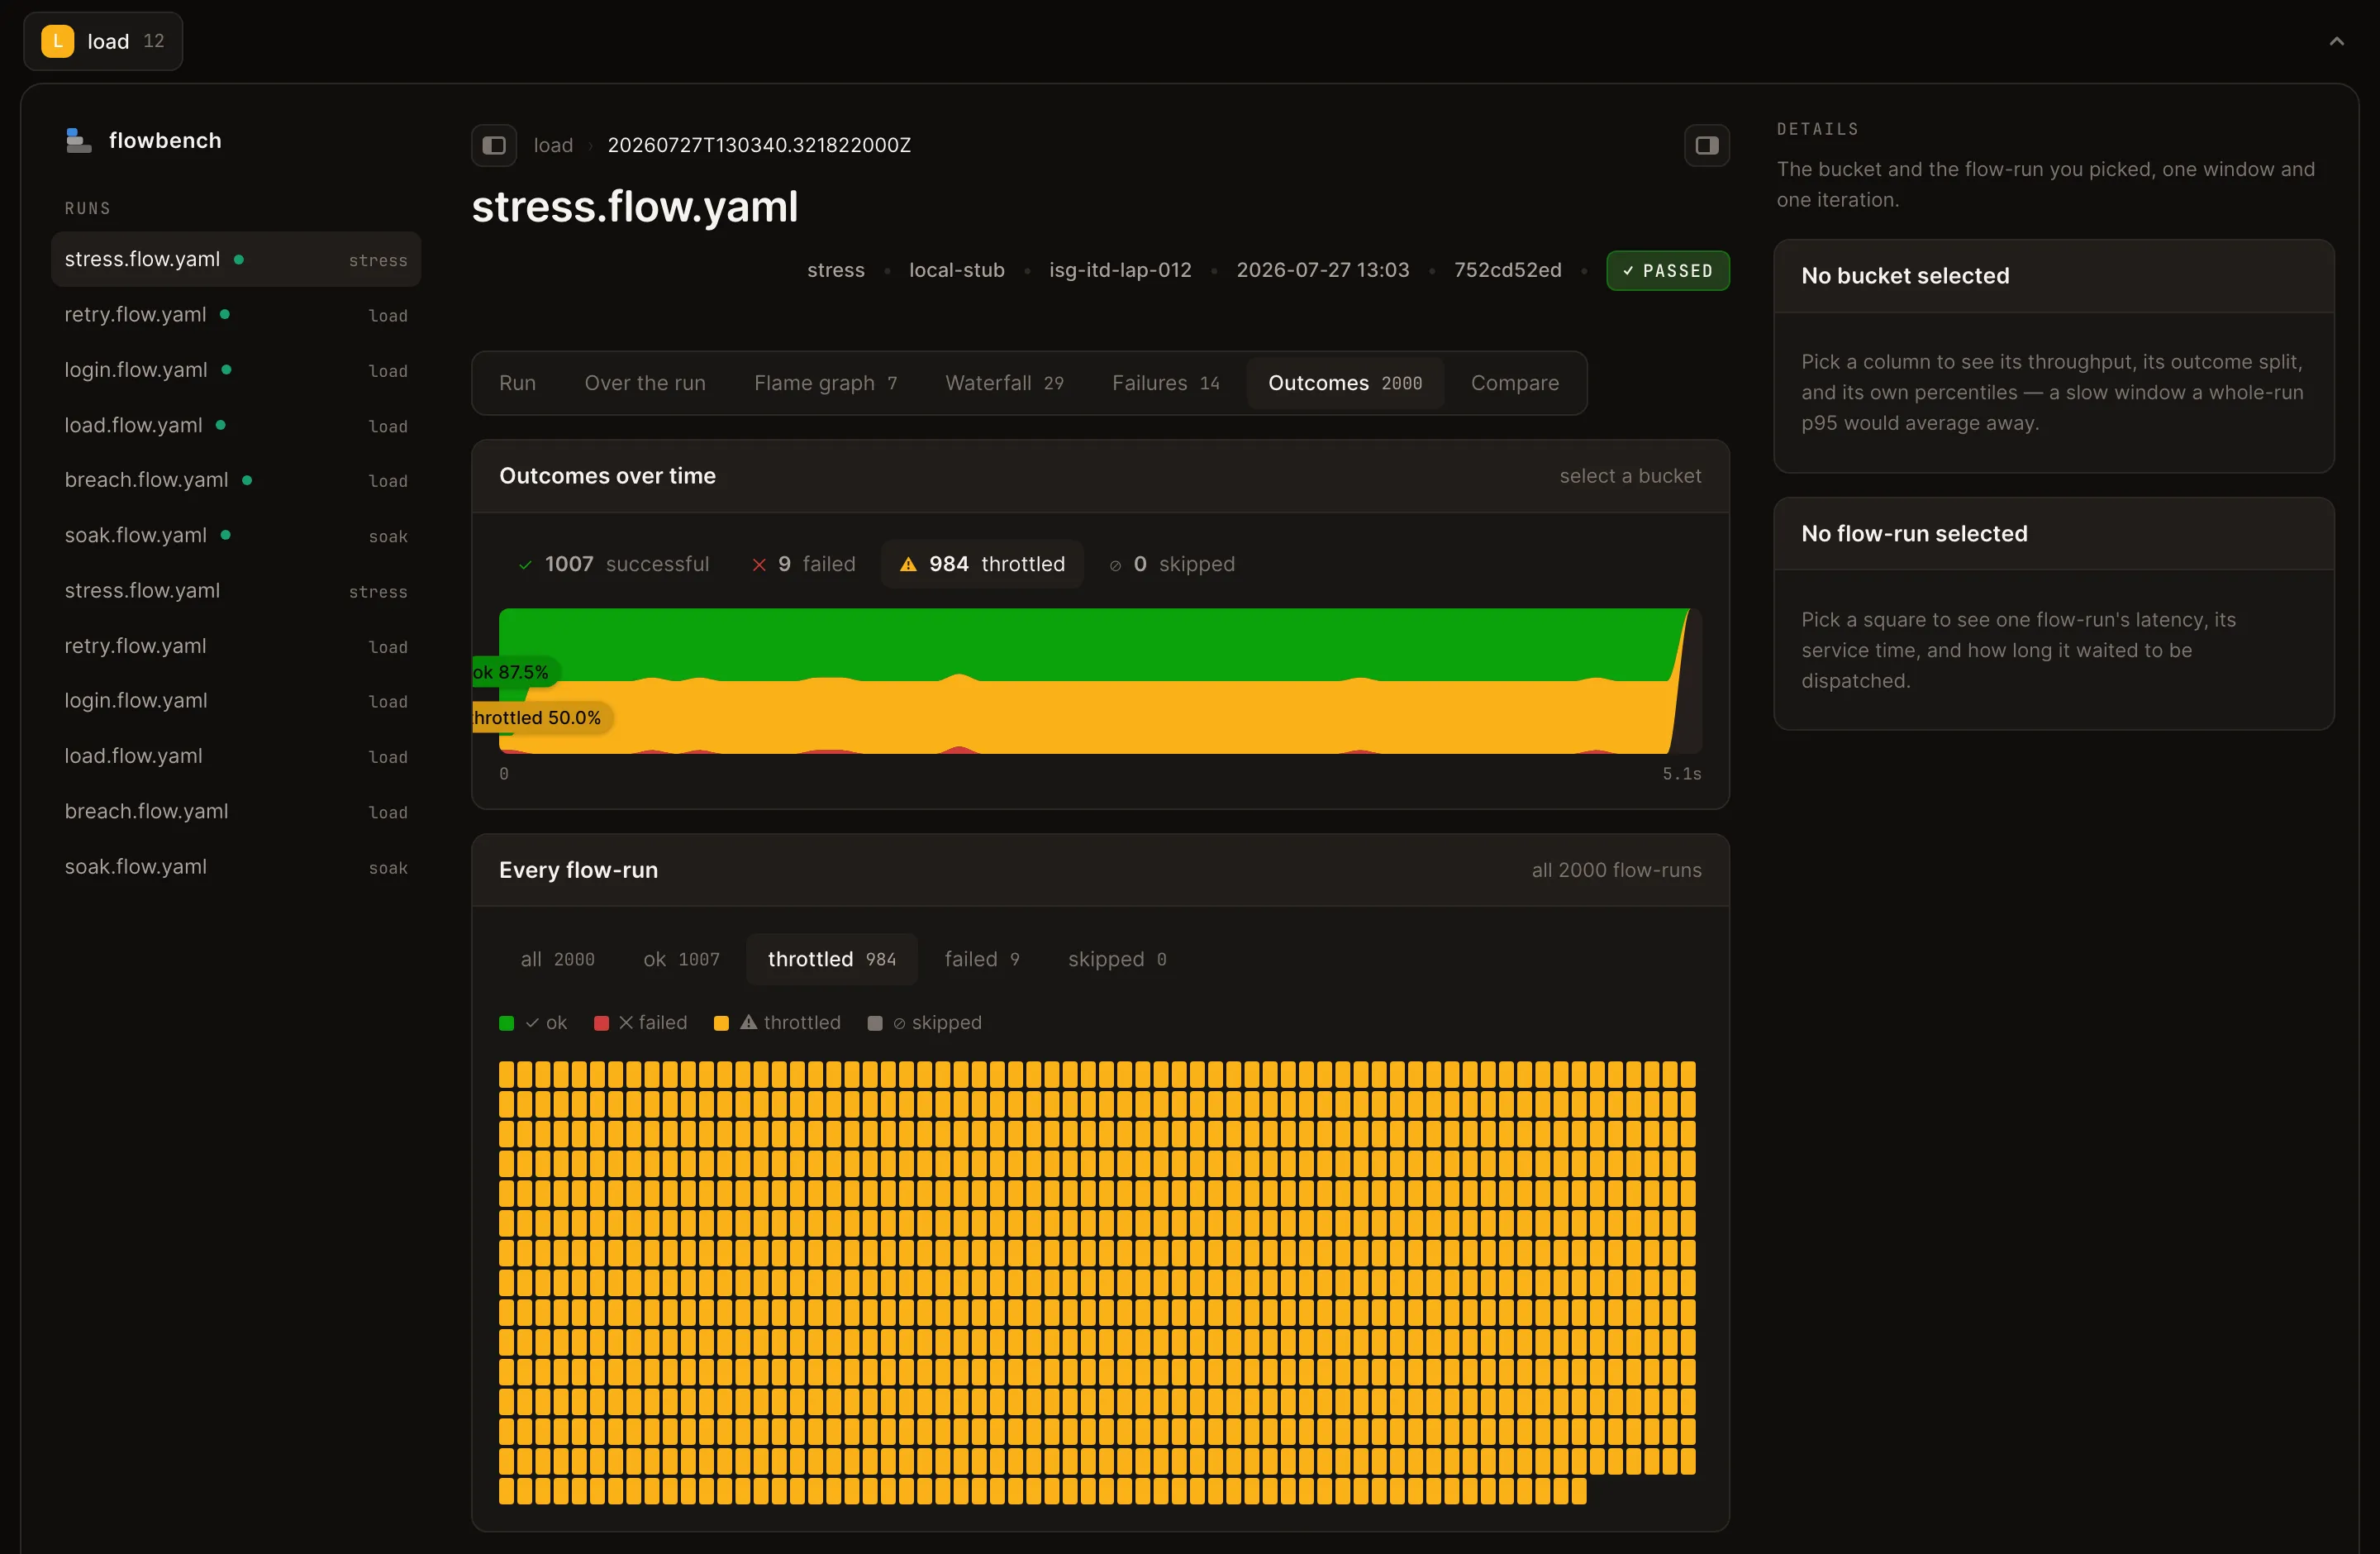Filter flow-runs by failed 9
Image resolution: width=2380 pixels, height=1554 pixels.
(982, 959)
